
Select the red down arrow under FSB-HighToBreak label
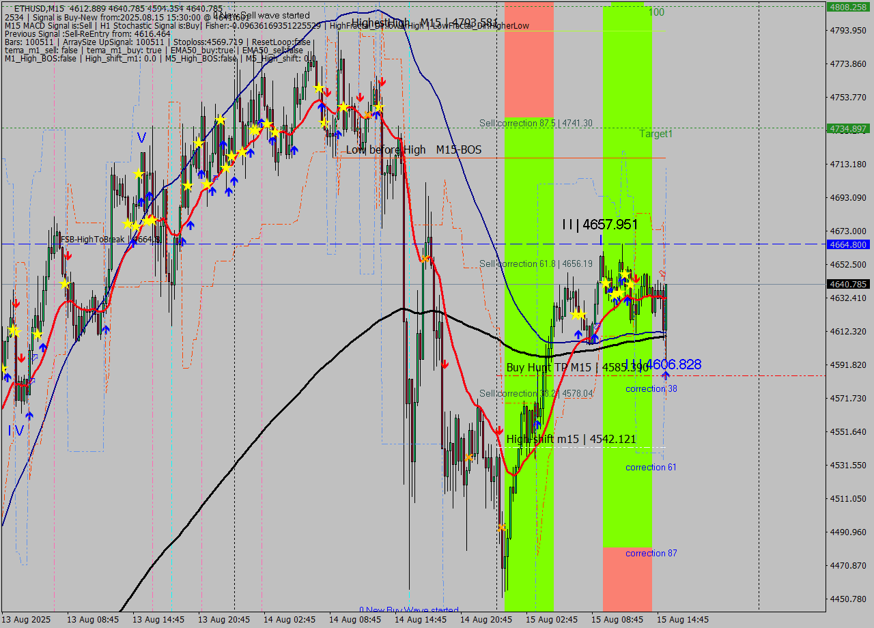tap(68, 255)
